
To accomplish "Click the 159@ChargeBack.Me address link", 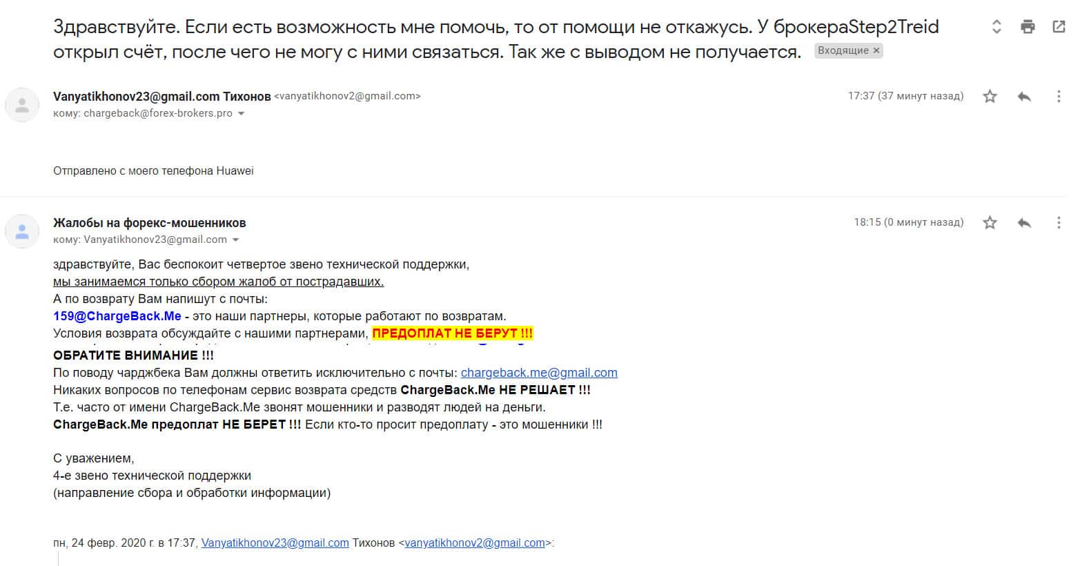I will pos(117,316).
